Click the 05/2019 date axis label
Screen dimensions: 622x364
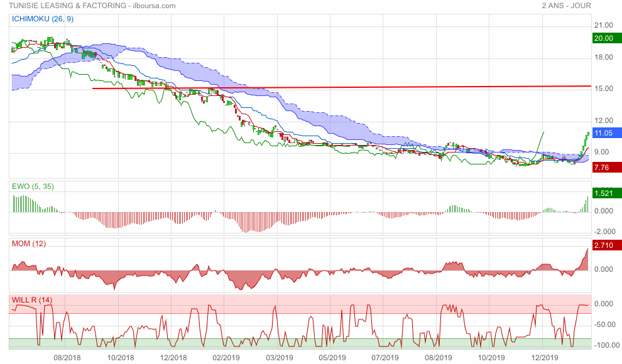pos(332,358)
